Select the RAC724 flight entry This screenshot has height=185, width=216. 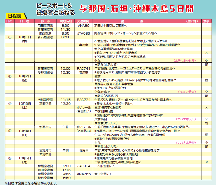click(84, 100)
